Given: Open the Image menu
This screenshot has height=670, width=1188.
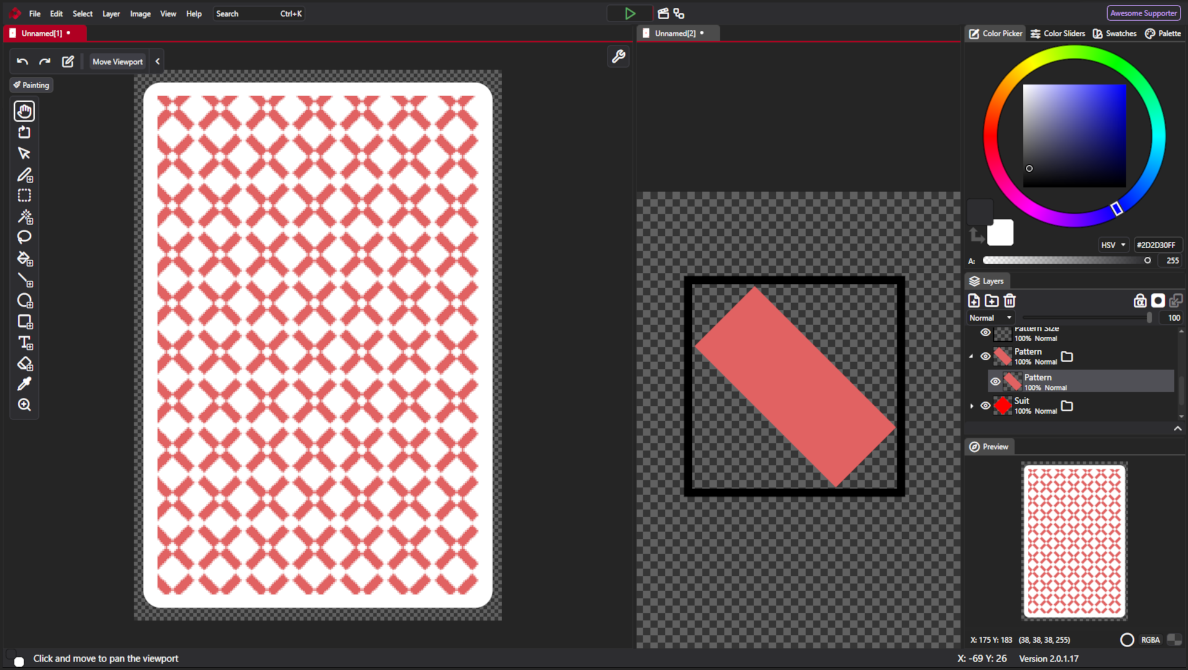Looking at the screenshot, I should pos(140,14).
